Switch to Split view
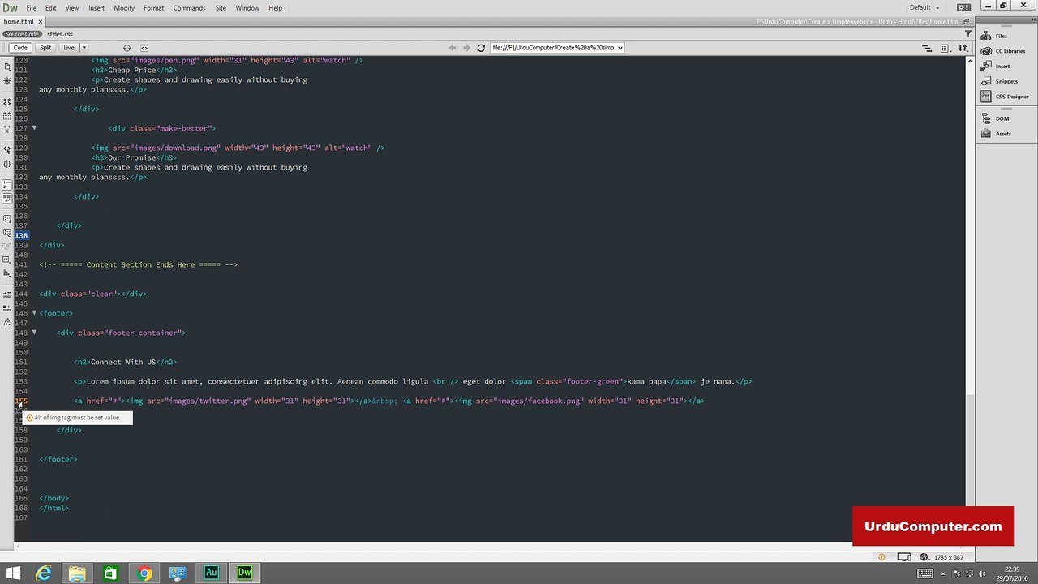 [45, 48]
